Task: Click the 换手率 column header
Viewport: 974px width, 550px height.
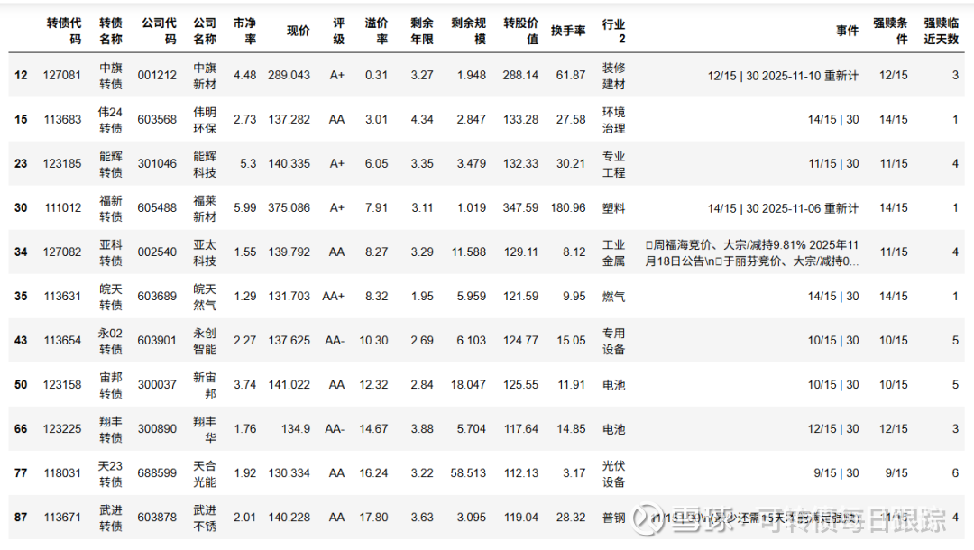Action: (568, 31)
